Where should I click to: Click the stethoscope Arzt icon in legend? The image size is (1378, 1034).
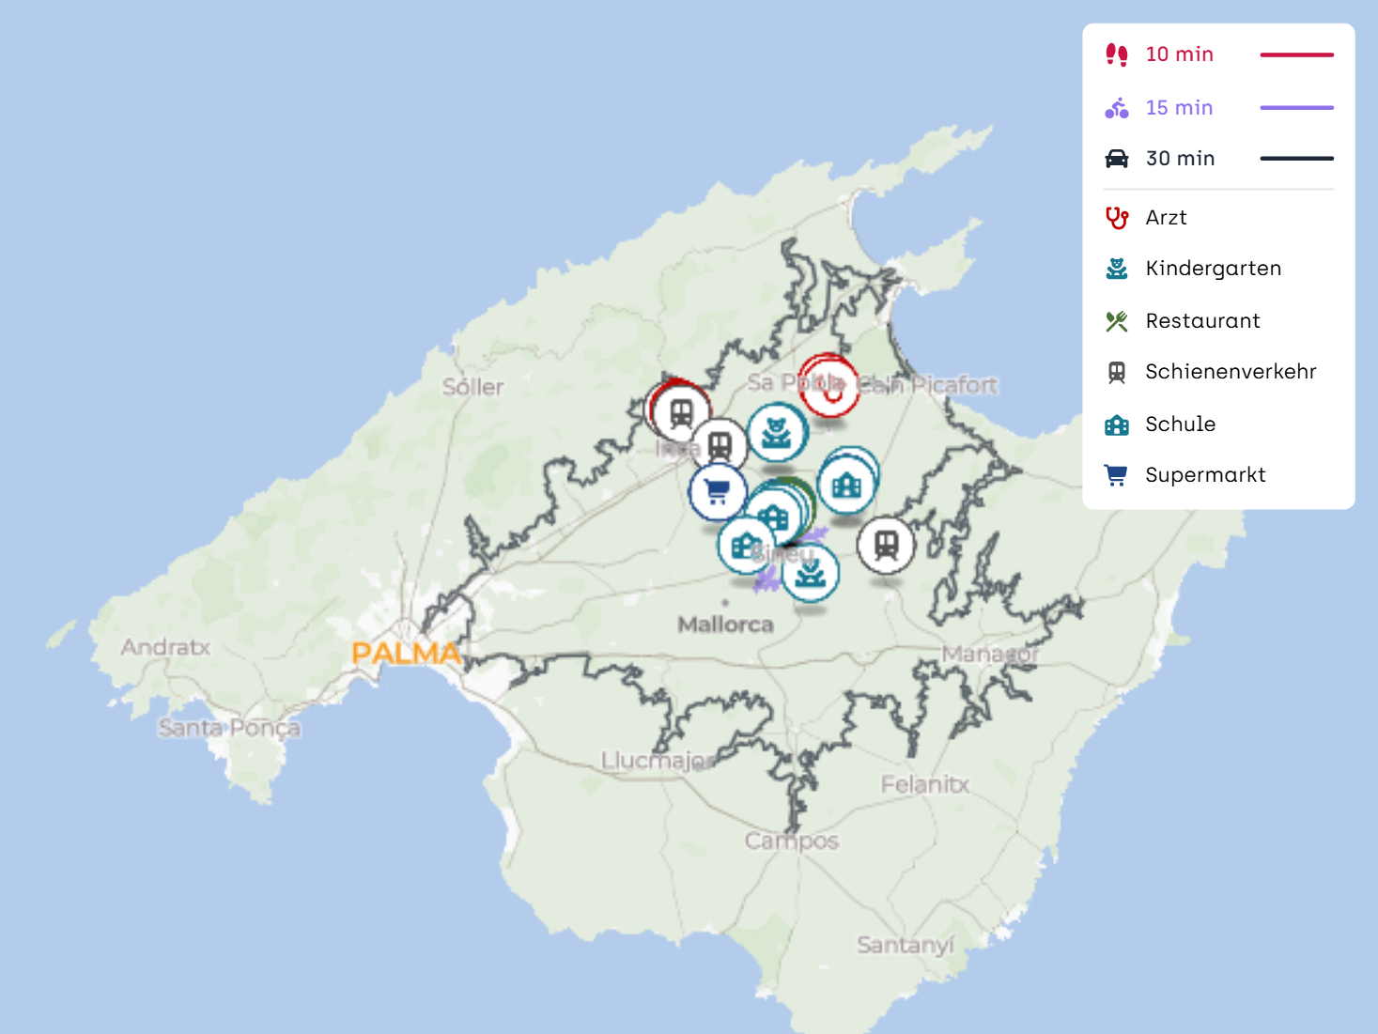point(1116,218)
